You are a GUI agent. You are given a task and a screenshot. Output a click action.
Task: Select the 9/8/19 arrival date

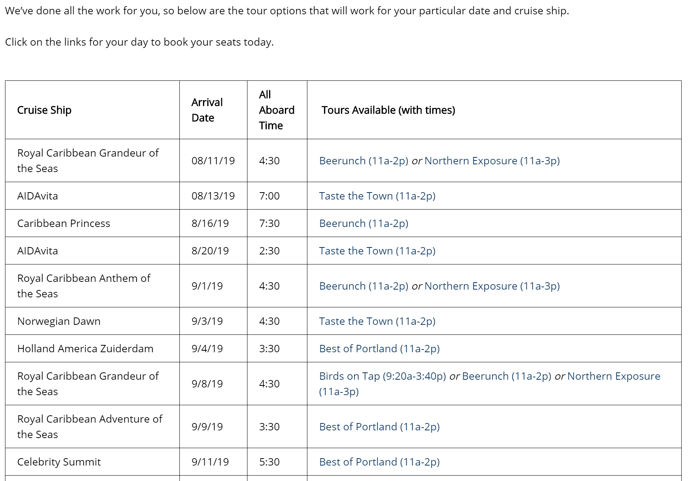[x=207, y=384]
